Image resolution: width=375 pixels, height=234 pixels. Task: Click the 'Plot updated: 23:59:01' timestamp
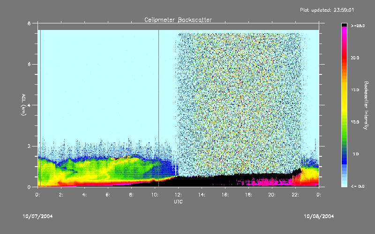coord(327,10)
